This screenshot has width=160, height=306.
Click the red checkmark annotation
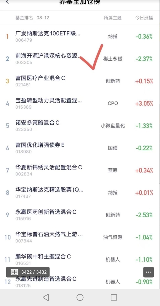[x=92, y=57]
